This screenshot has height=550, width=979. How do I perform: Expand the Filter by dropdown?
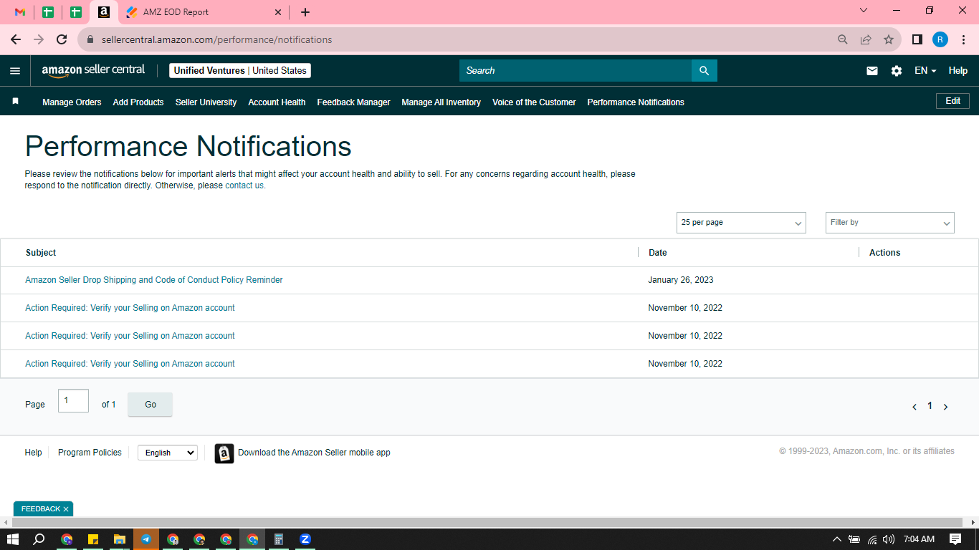[x=889, y=223]
